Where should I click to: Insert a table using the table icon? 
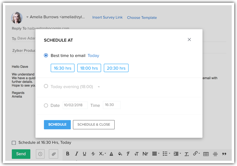tap(206, 154)
